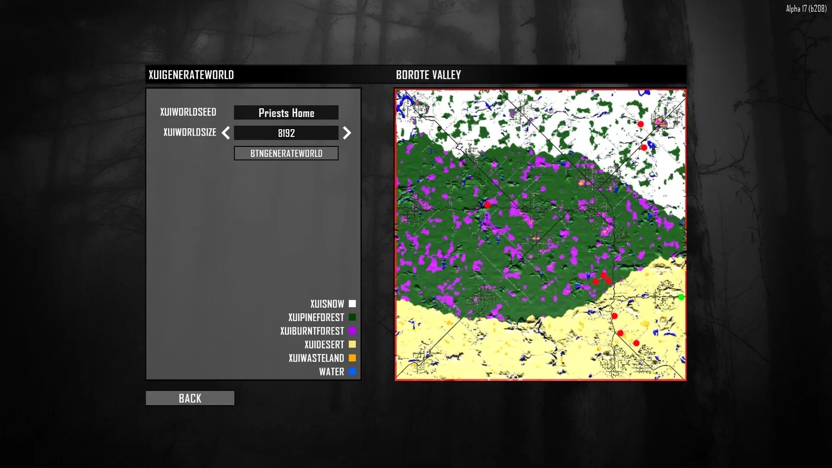Click the Priests Home world seed field

point(286,113)
